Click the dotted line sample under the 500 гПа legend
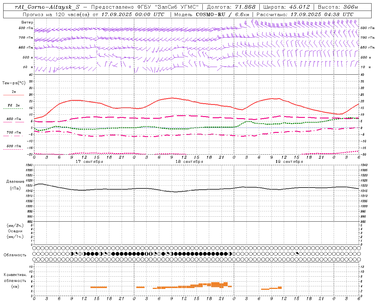Screen dimensions: 376x301 tap(13, 150)
